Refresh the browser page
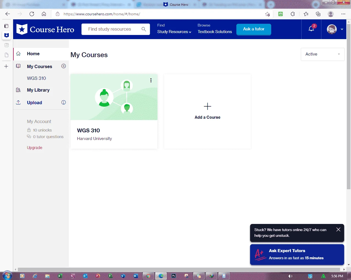Viewport: 351px width, 280px height. (32, 14)
